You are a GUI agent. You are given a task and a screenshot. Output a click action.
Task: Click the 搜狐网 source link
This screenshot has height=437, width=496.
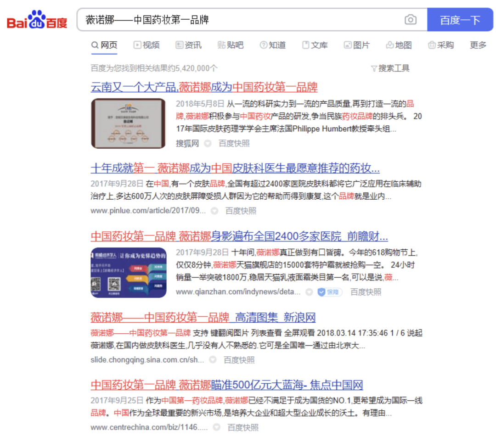click(187, 144)
